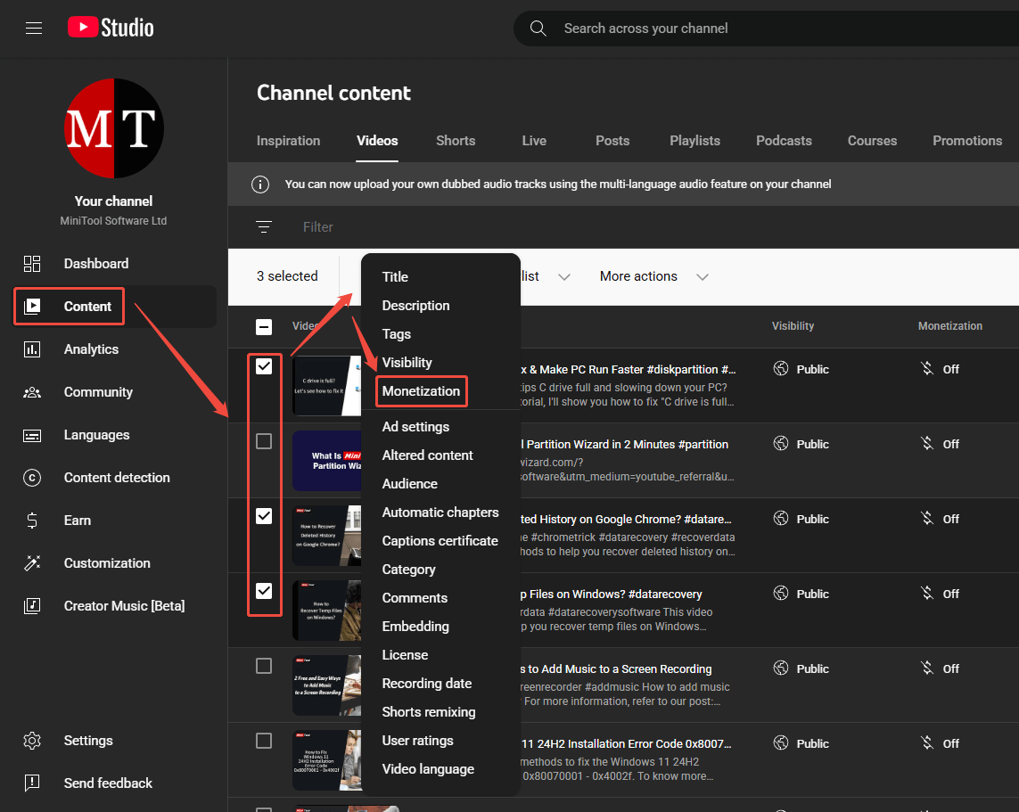Uncheck the first selected video row
This screenshot has width=1019, height=812.
coord(264,365)
